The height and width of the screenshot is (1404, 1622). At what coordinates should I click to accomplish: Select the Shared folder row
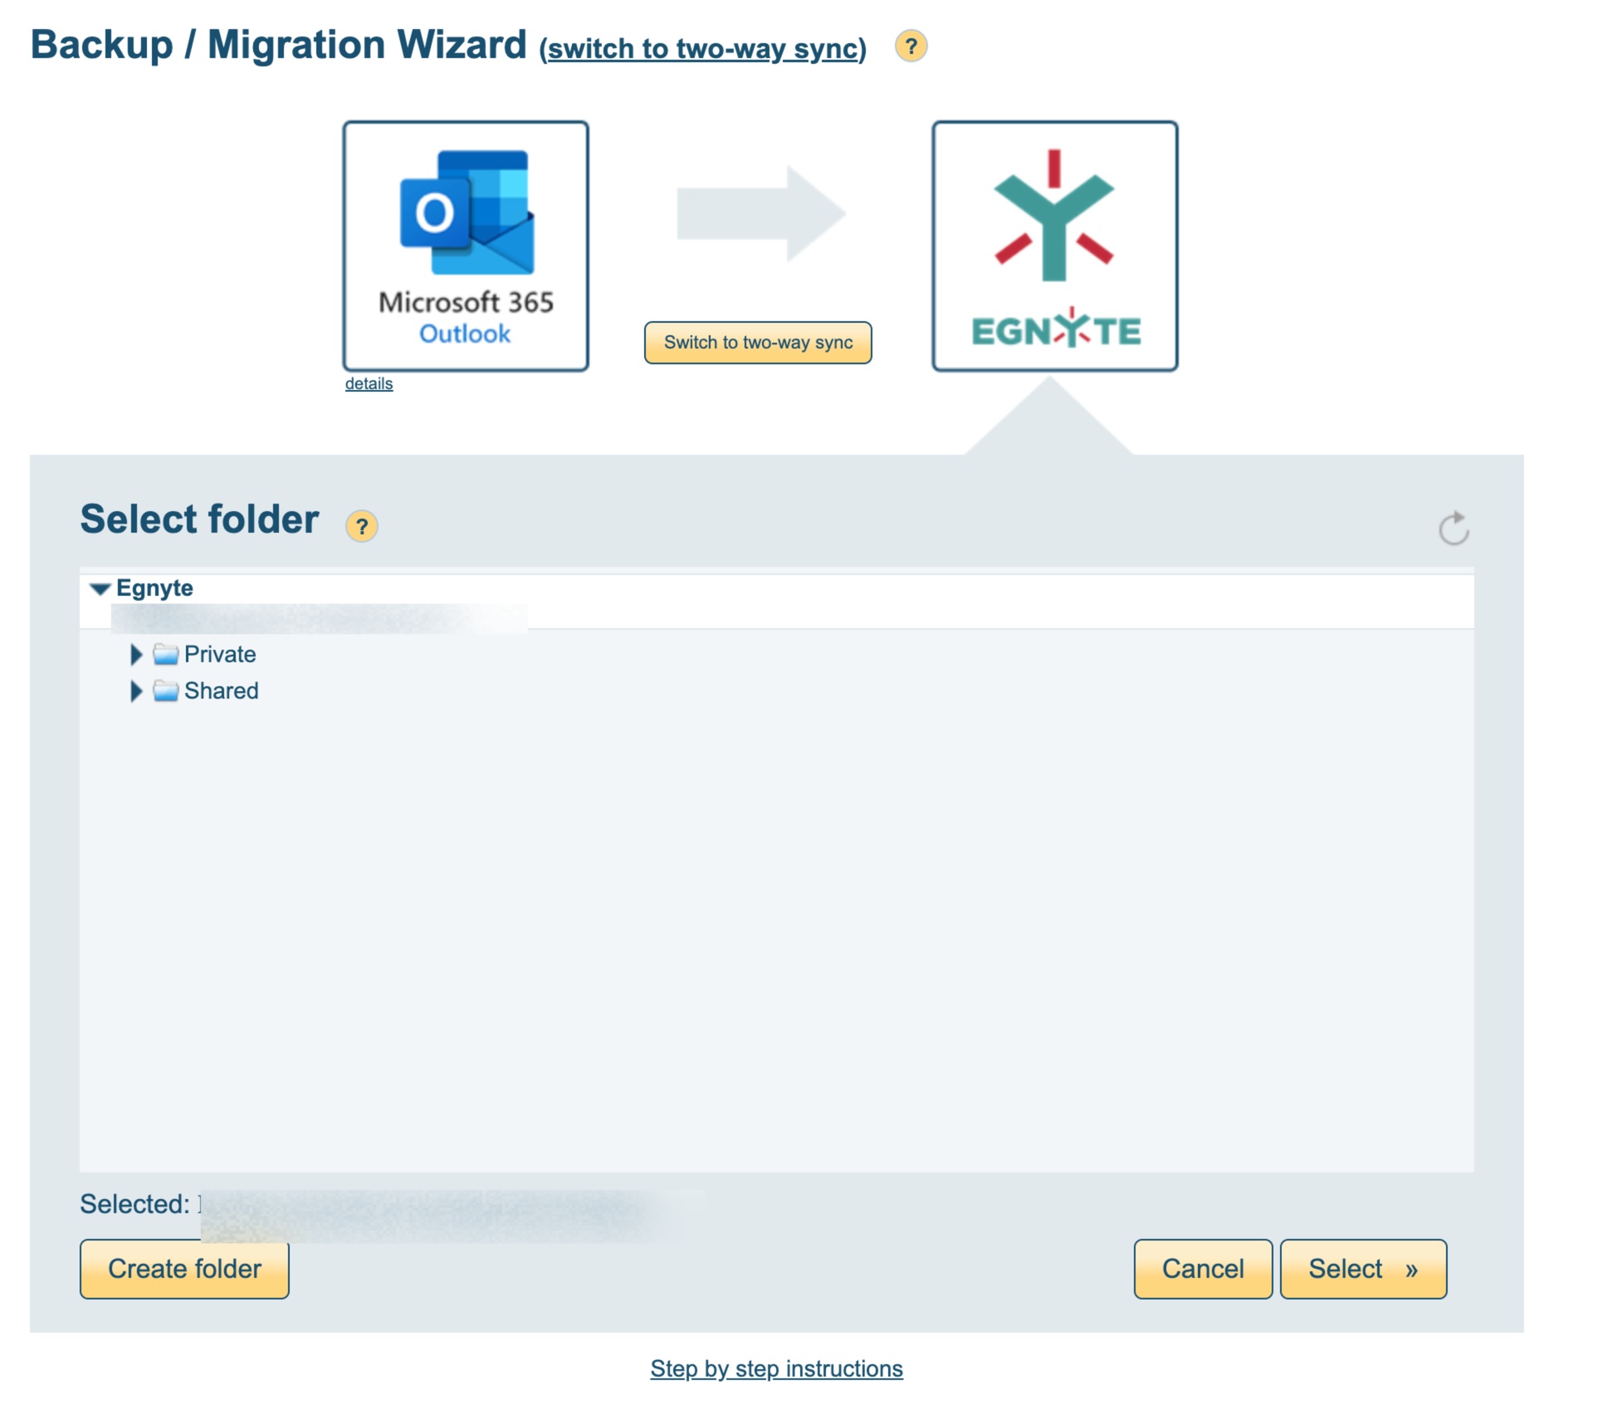pyautogui.click(x=221, y=691)
